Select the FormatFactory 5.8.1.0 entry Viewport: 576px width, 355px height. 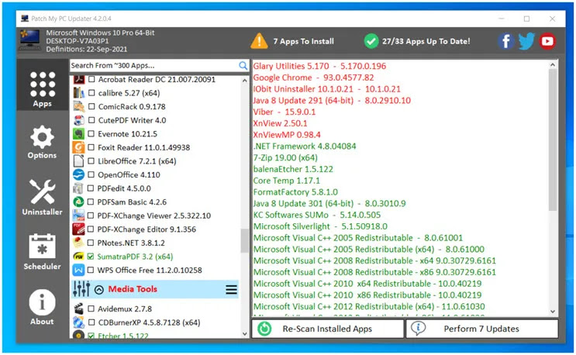coord(295,191)
